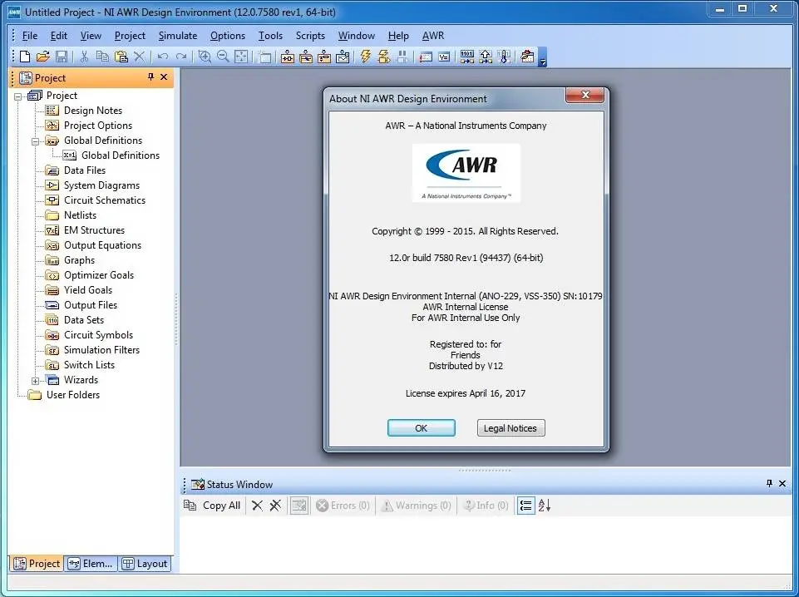Open the Scripts menu
Image resolution: width=799 pixels, height=597 pixels.
(310, 36)
